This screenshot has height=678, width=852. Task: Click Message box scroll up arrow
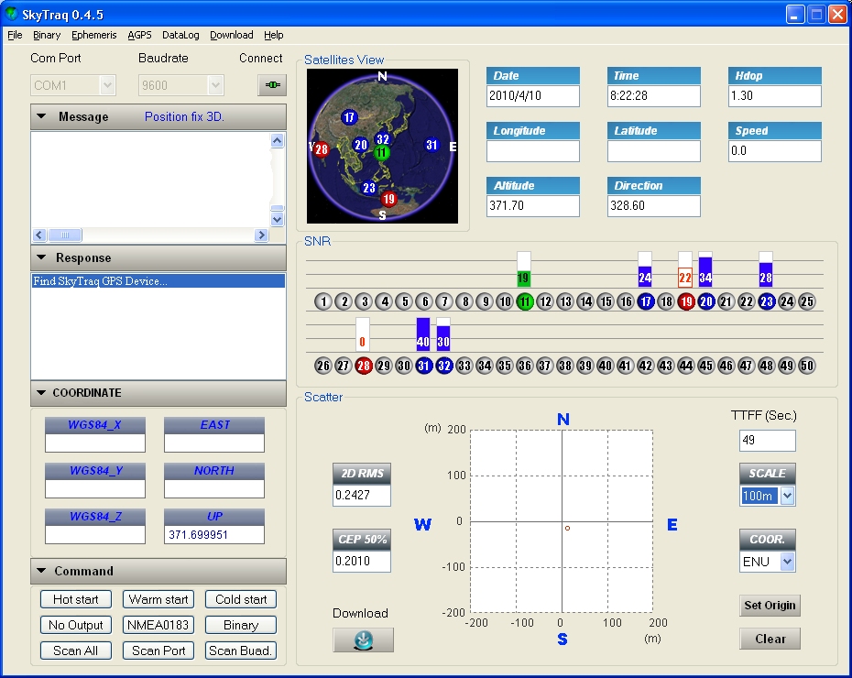click(277, 141)
